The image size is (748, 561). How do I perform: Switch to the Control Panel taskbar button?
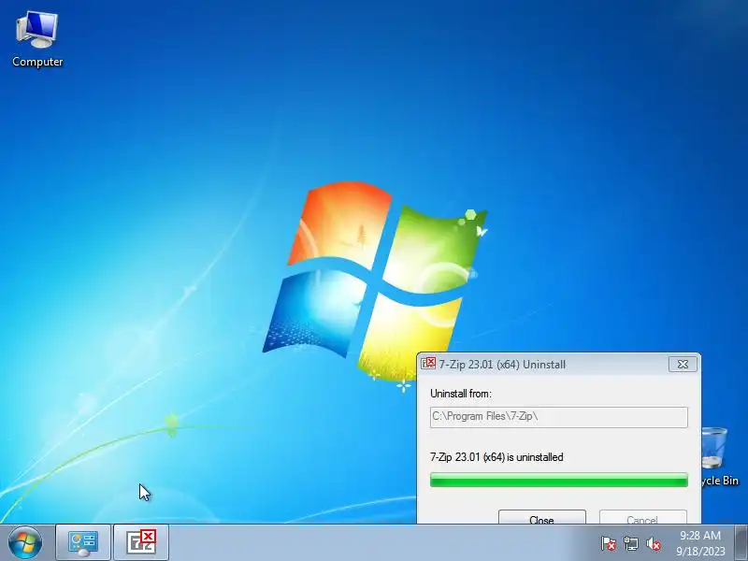click(x=83, y=543)
